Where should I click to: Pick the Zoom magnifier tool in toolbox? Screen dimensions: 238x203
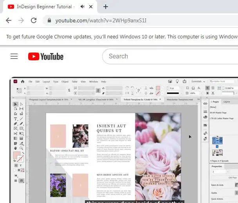(22, 148)
